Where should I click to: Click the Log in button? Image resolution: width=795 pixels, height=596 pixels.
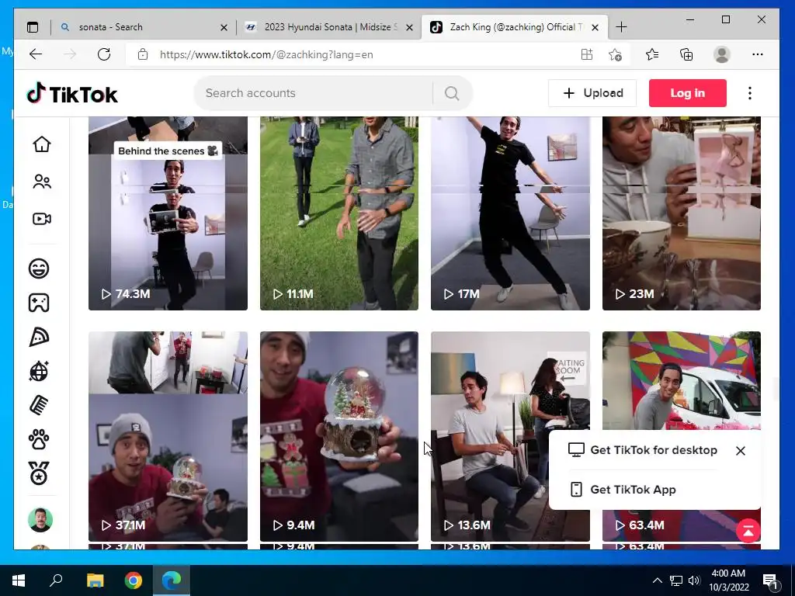point(688,93)
